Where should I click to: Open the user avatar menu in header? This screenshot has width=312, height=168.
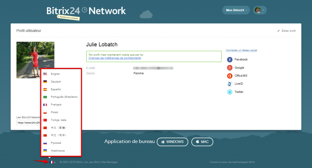260,10
